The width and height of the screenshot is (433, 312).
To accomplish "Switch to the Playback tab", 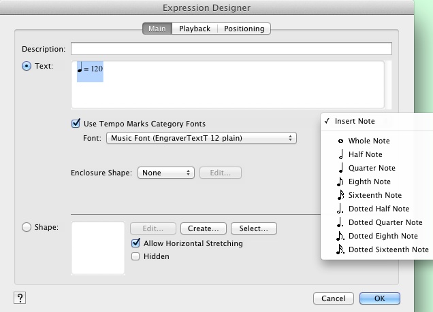I will click(195, 29).
